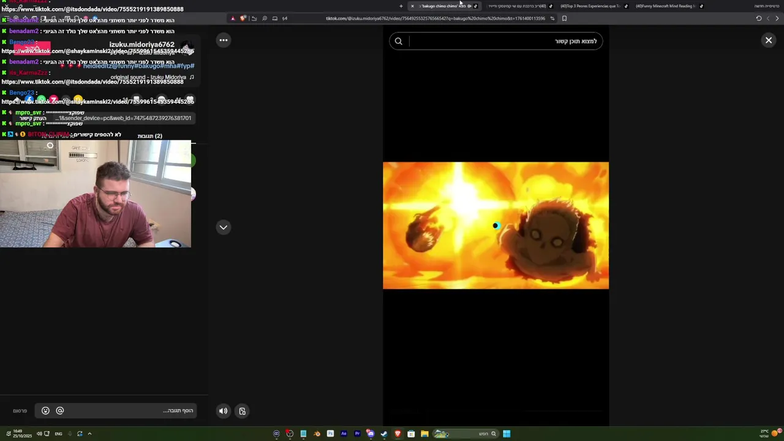Open site settings icon beside URL
This screenshot has width=784, height=441.
[x=552, y=18]
